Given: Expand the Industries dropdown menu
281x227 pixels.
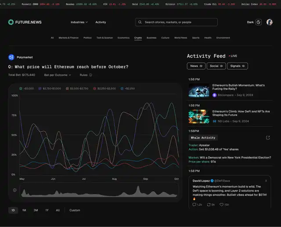Looking at the screenshot, I should pyautogui.click(x=79, y=22).
